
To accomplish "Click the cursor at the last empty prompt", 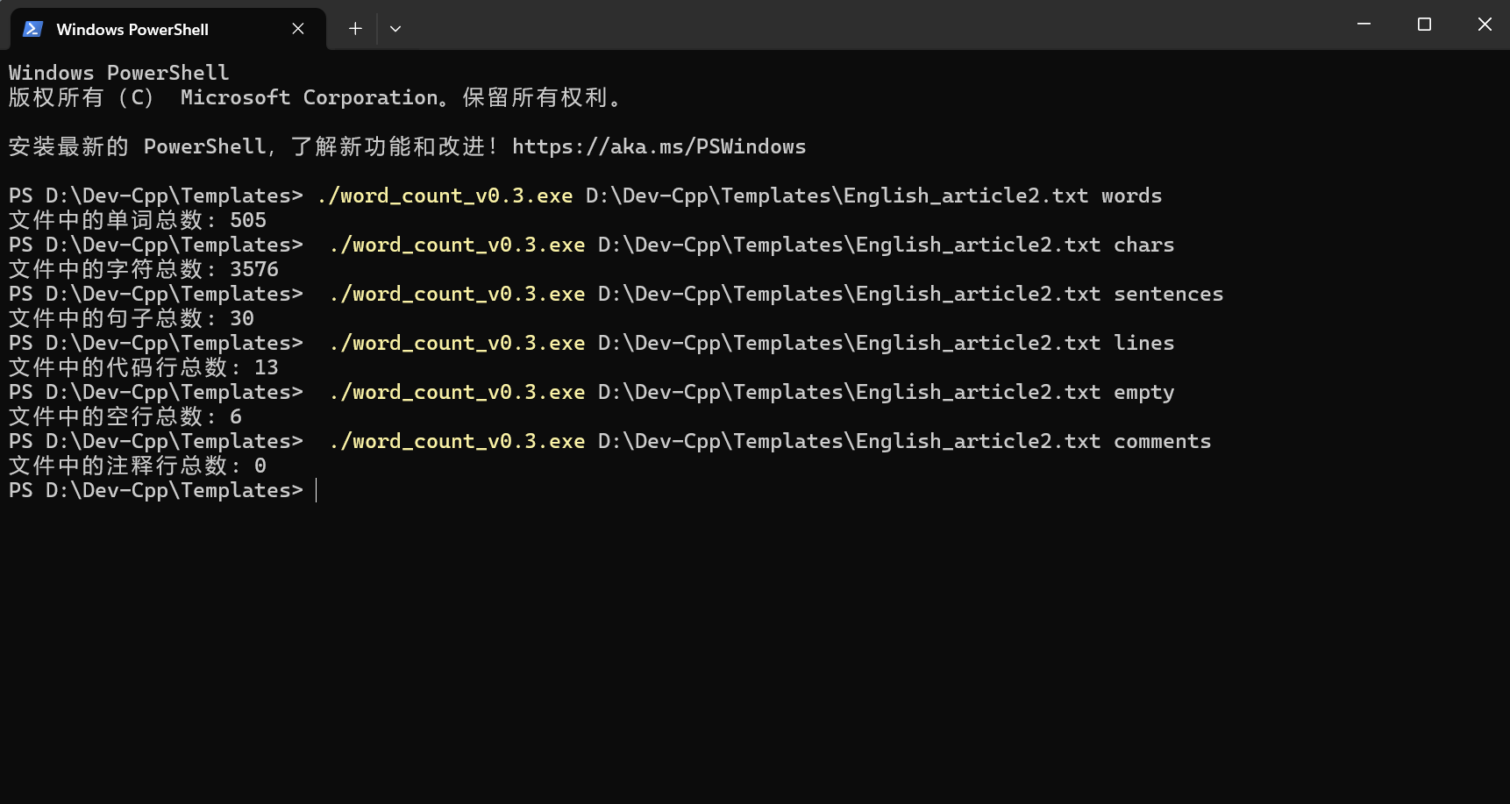I will pos(317,491).
